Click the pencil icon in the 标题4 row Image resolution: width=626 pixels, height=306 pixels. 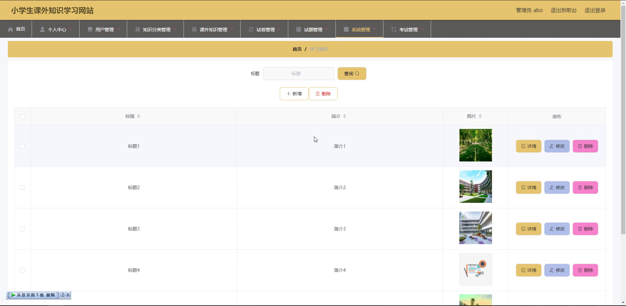(x=552, y=270)
